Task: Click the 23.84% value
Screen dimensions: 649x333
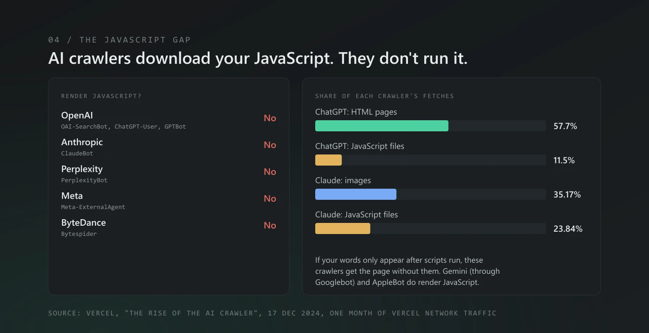Action: point(568,229)
